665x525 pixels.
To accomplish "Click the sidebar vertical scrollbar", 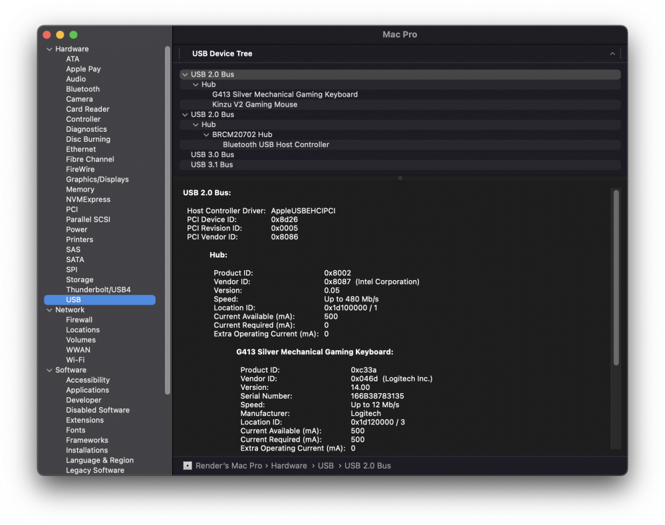I will pos(168,221).
